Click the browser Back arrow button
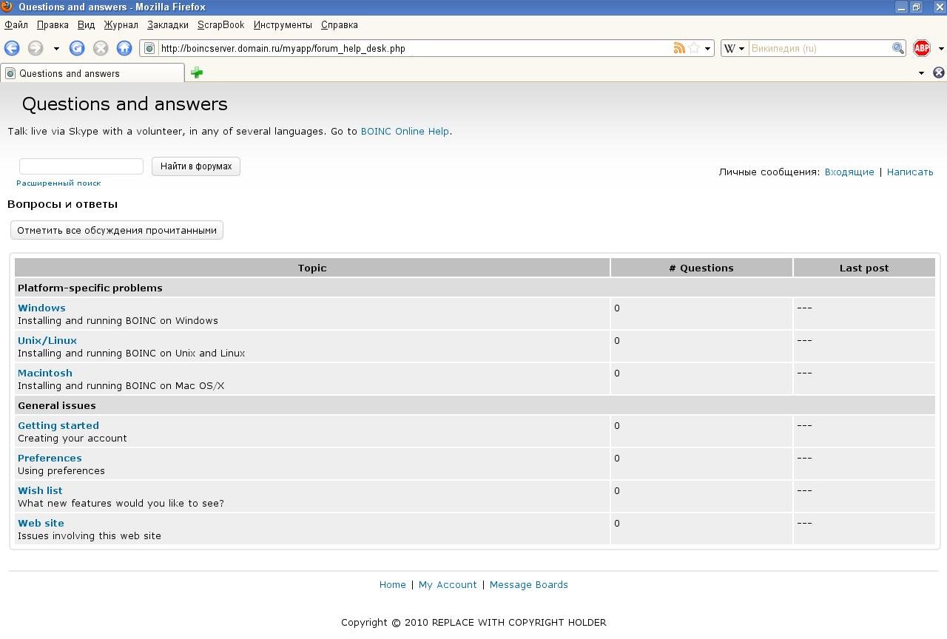Screen dimensions: 947x639 [12, 48]
